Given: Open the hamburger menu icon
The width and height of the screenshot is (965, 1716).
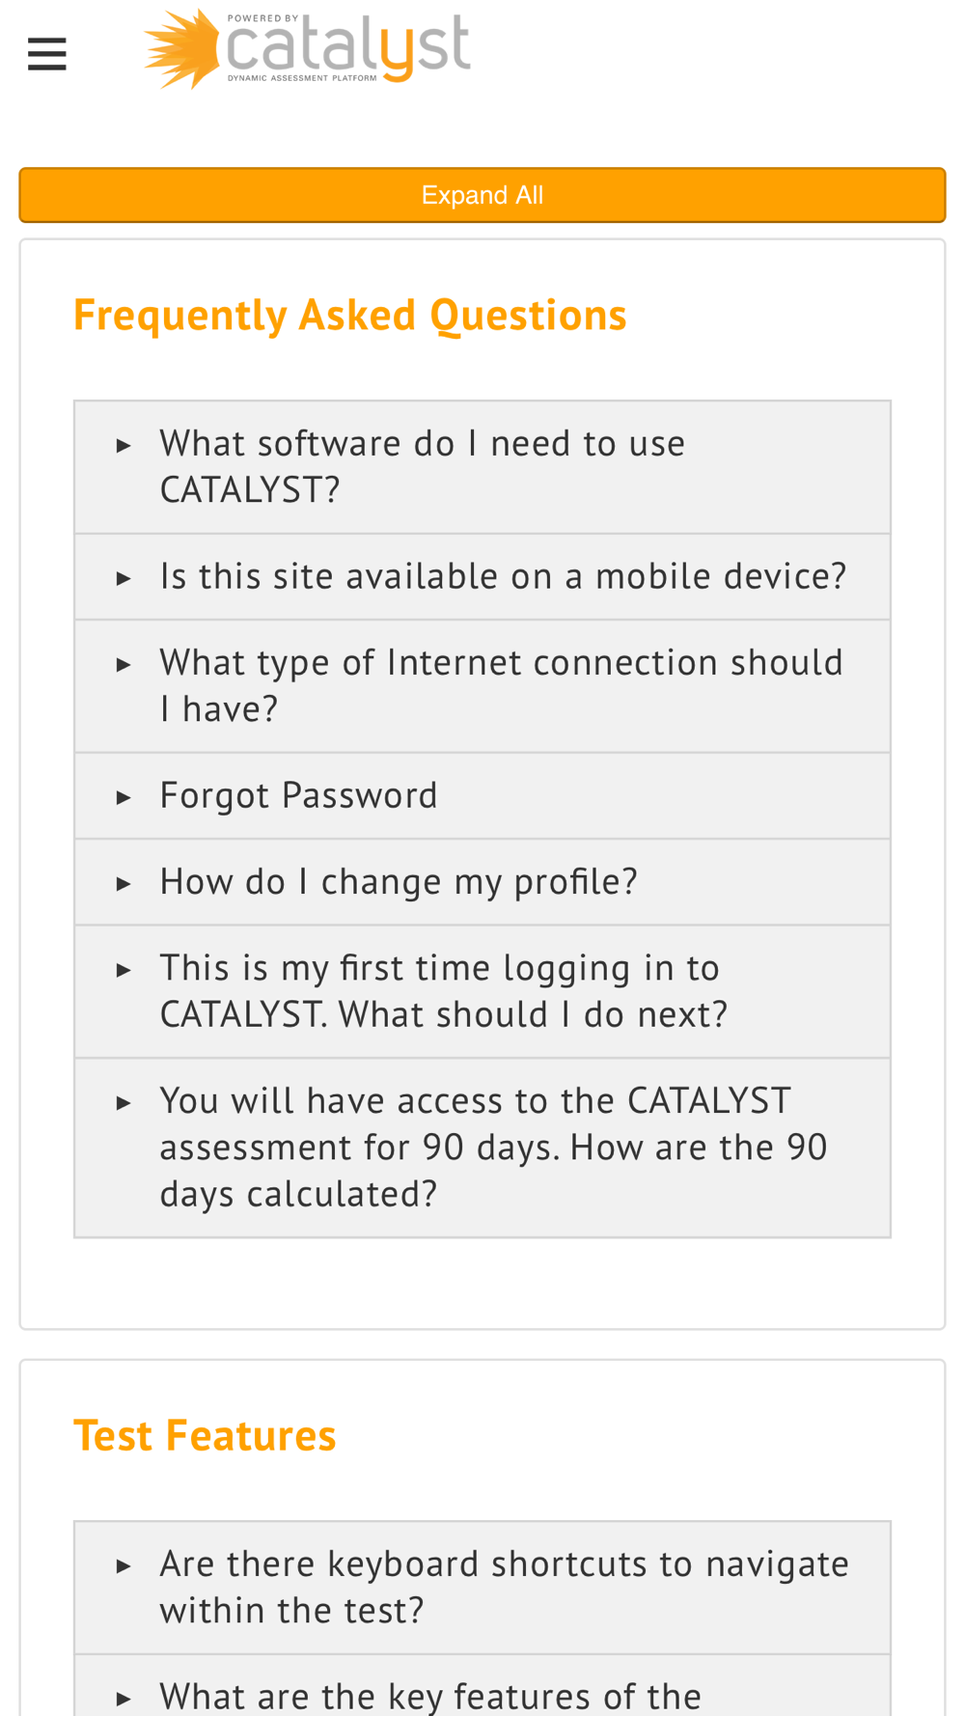Looking at the screenshot, I should pyautogui.click(x=46, y=54).
